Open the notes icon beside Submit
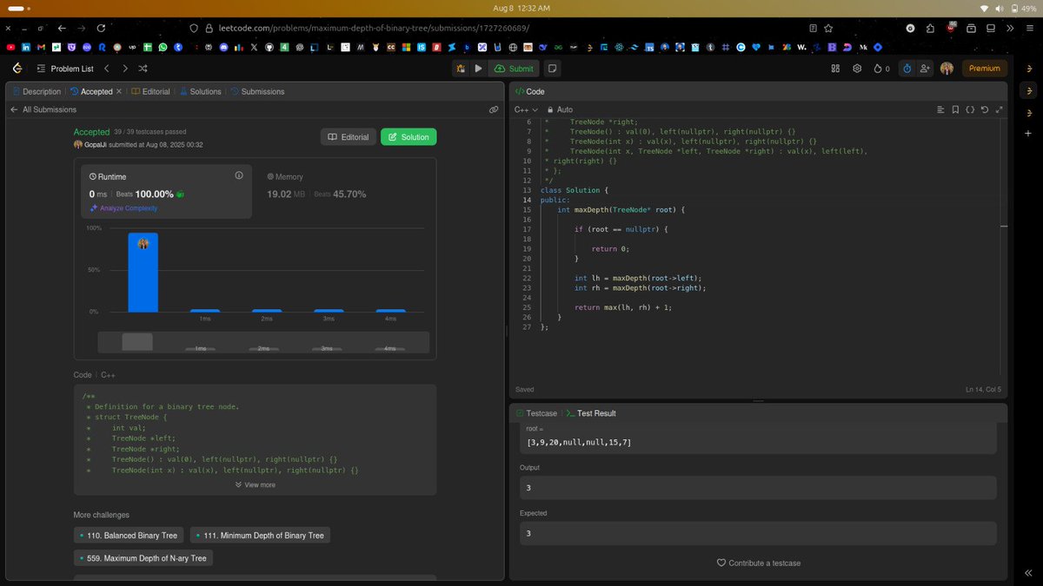1043x586 pixels. point(552,69)
